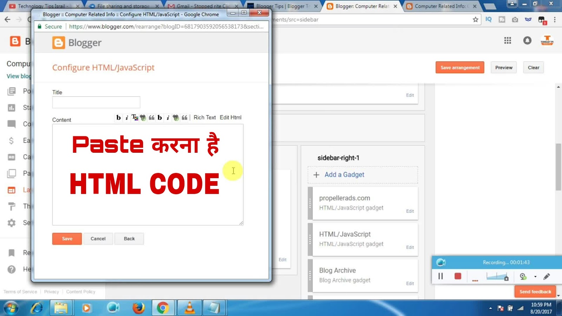The height and width of the screenshot is (316, 562).
Task: Click the webcam icon in recorder panel
Action: (x=523, y=276)
